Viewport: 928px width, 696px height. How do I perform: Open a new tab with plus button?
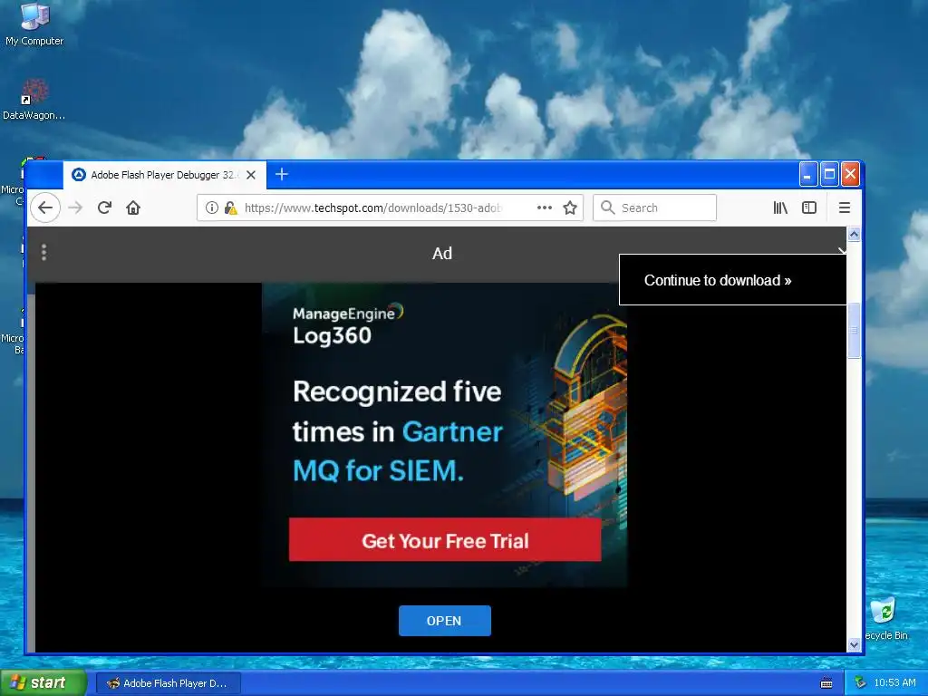click(x=282, y=175)
